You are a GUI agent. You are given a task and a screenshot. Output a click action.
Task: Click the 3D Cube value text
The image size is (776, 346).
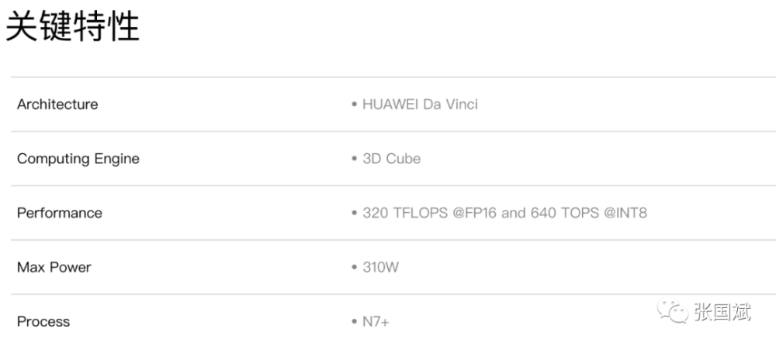click(391, 159)
